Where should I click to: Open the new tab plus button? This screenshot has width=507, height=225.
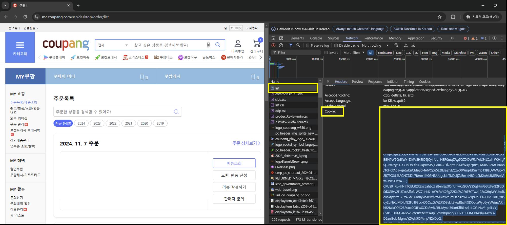(x=78, y=5)
